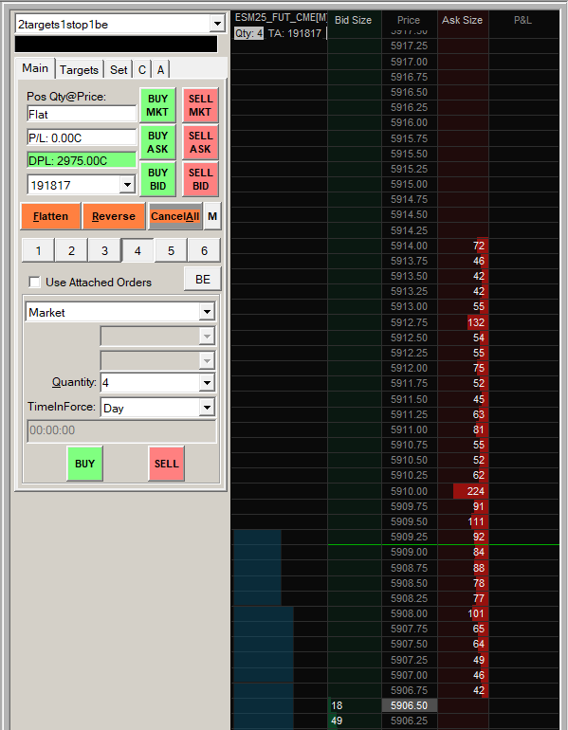
Task: Enable Use Attached Orders checkbox
Action: 34,283
